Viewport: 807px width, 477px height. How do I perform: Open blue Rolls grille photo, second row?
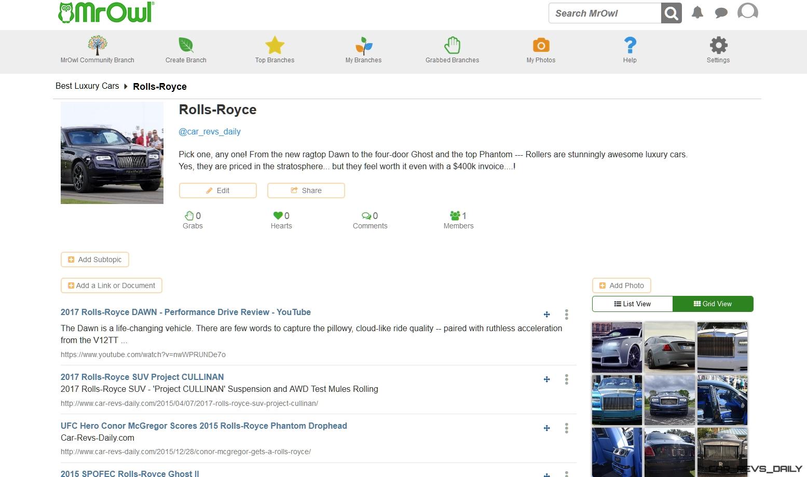[617, 400]
